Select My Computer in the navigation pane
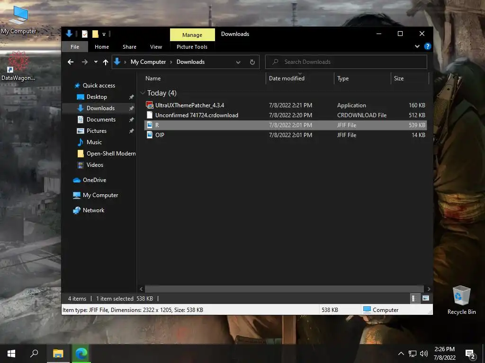485x363 pixels. (x=100, y=195)
